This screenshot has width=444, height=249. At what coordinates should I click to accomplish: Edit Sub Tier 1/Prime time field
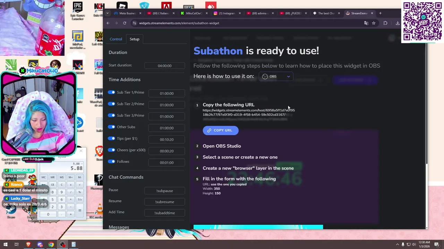[x=166, y=93]
